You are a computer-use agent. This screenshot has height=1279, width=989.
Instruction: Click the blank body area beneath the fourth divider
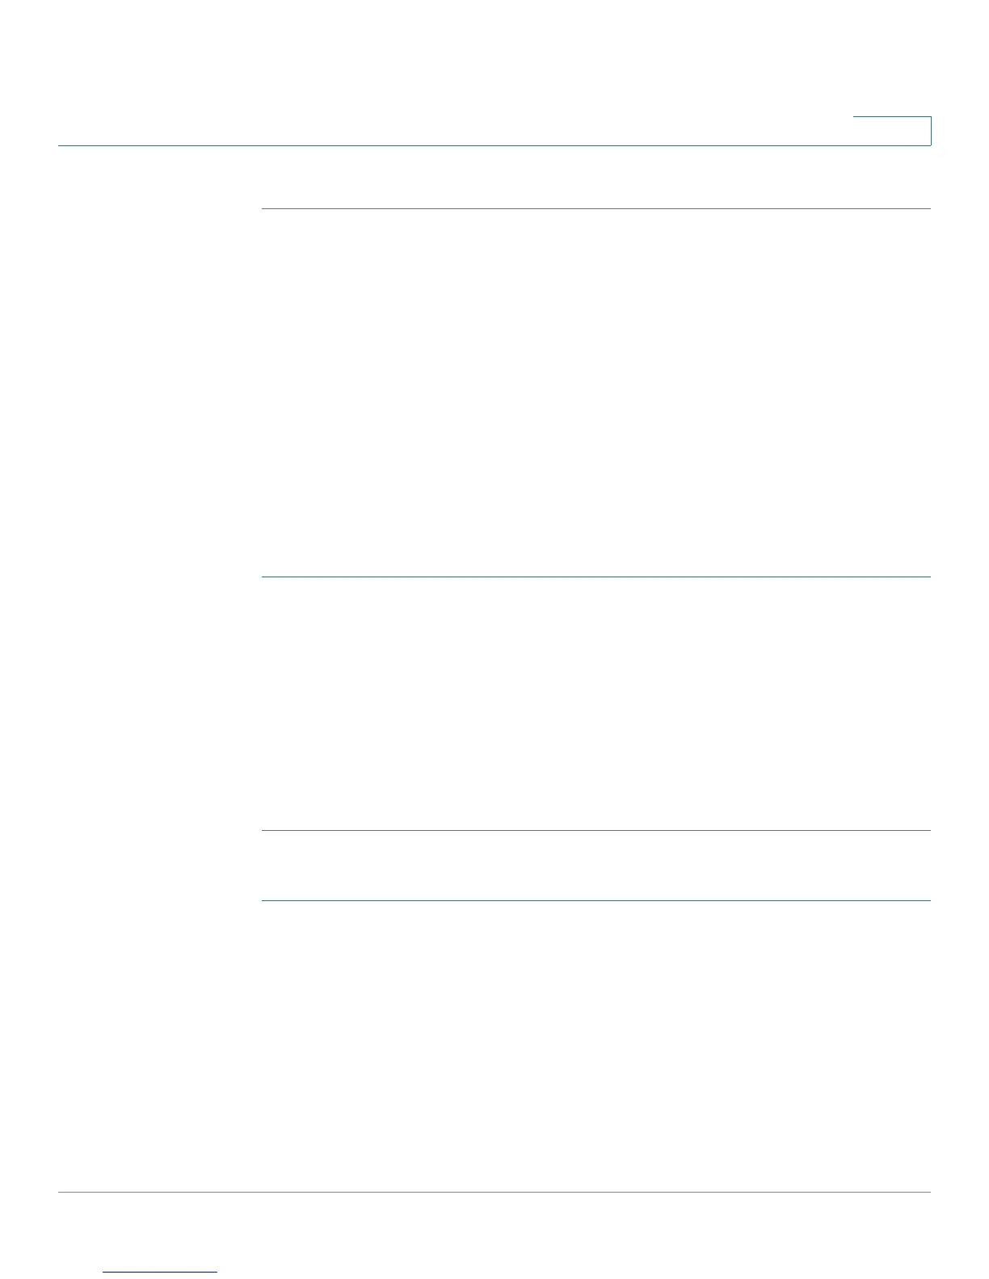(x=596, y=1046)
